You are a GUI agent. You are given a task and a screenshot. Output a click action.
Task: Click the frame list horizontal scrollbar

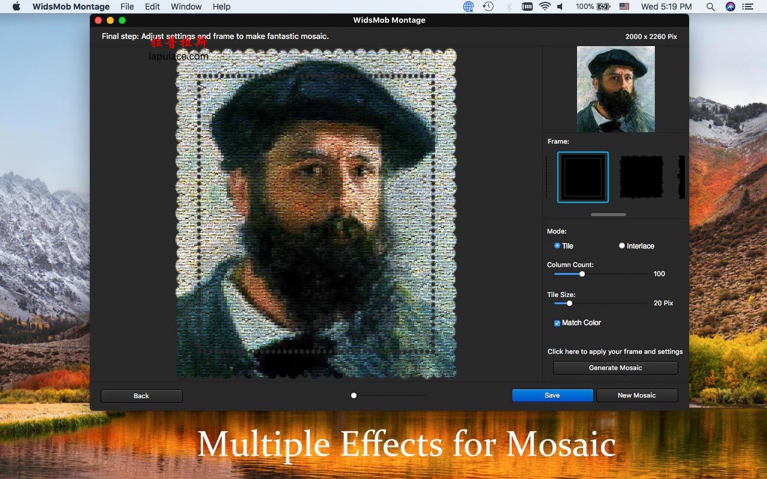coord(608,214)
